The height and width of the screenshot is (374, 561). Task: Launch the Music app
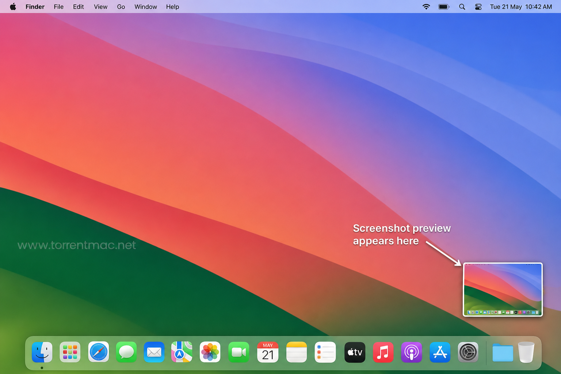point(383,352)
